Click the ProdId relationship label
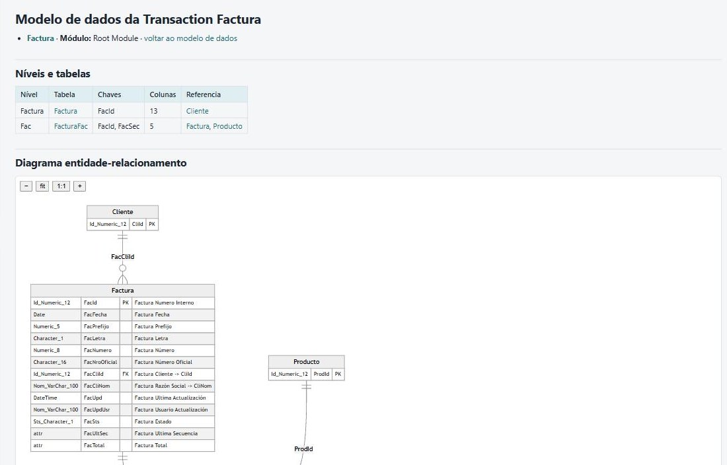The height and width of the screenshot is (465, 727). tap(304, 448)
